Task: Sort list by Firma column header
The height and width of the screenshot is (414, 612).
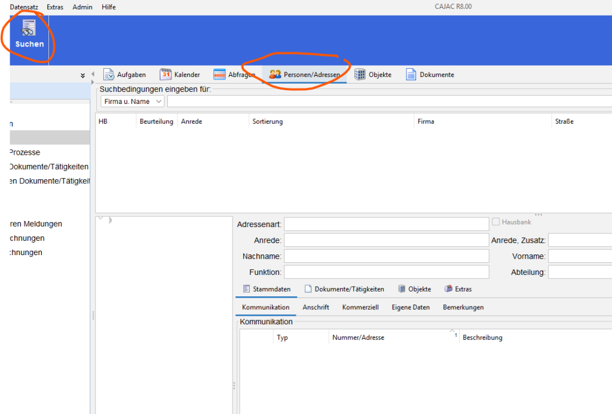Action: point(426,121)
